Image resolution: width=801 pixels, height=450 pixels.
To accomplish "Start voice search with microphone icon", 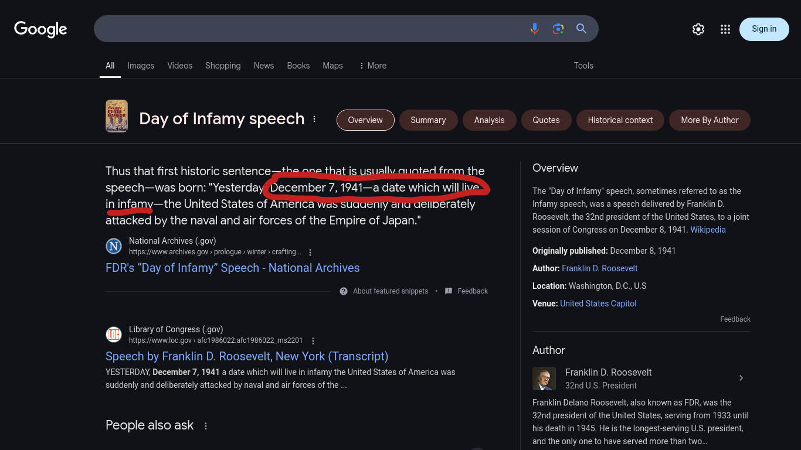I will pos(534,29).
